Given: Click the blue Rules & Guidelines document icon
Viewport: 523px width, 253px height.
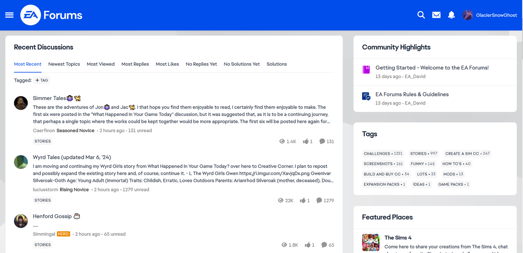Looking at the screenshot, I should [366, 96].
